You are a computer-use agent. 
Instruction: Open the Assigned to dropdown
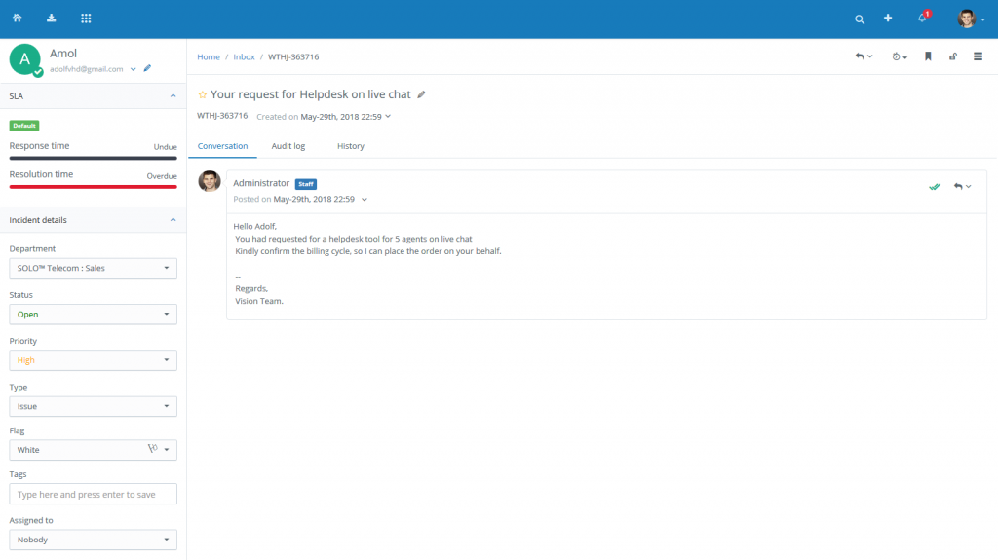[93, 540]
